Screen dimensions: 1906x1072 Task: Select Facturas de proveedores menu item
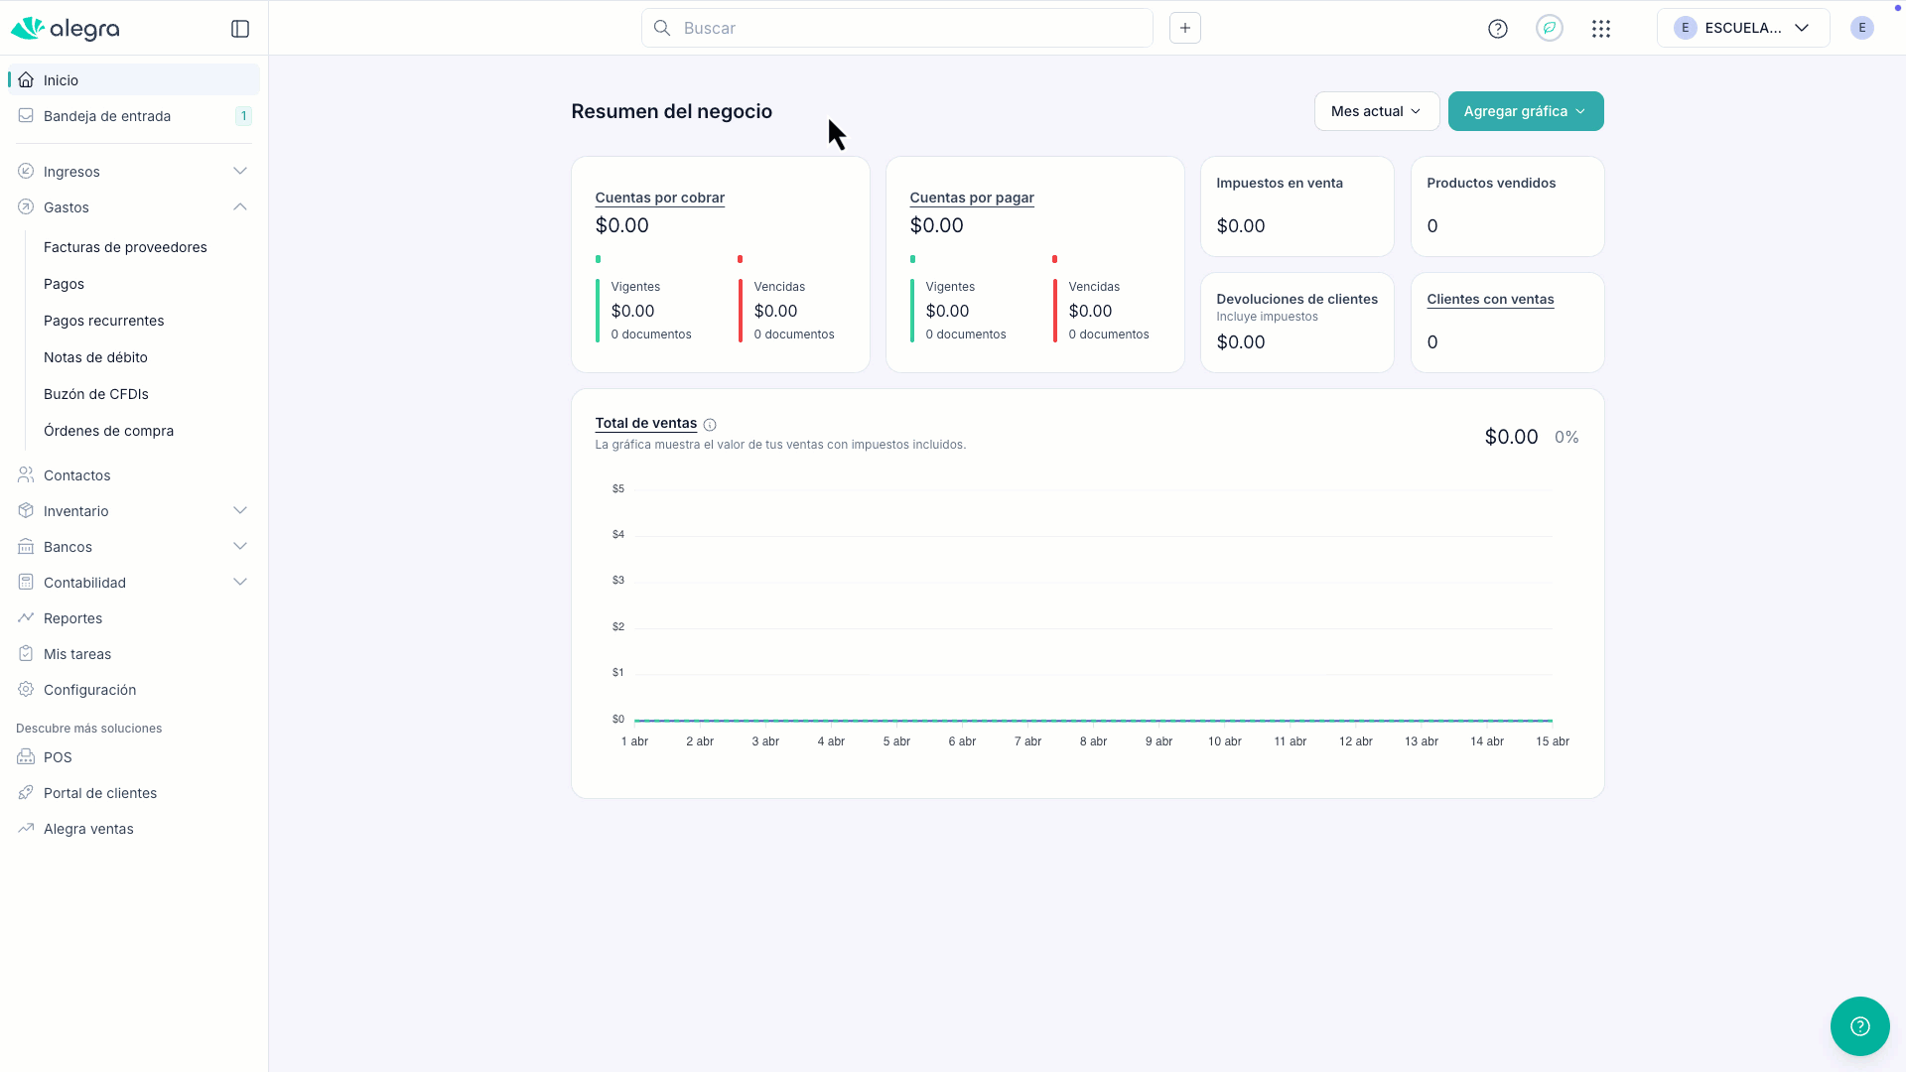click(125, 247)
